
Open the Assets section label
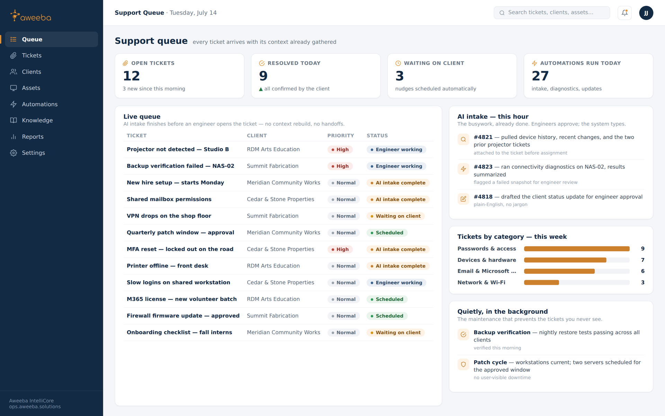[31, 88]
